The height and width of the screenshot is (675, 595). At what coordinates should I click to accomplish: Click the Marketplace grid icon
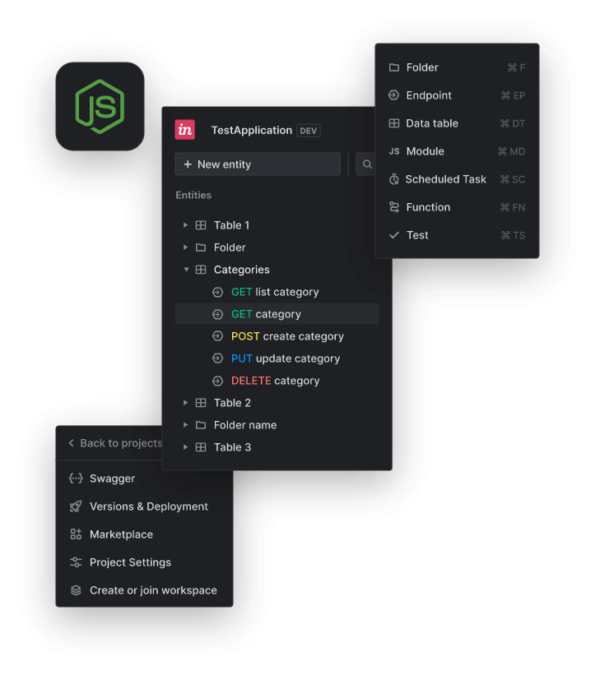click(76, 534)
